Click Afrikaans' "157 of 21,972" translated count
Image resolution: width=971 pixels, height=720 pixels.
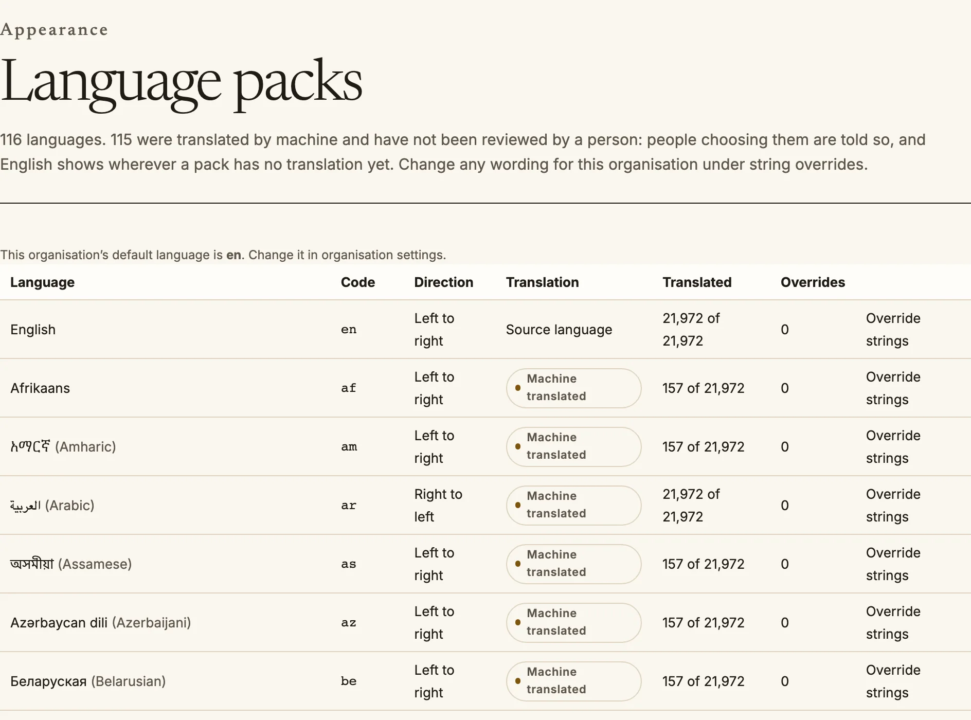coord(704,388)
